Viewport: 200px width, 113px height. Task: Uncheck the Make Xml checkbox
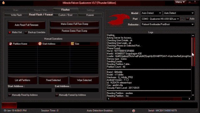(x=10, y=32)
